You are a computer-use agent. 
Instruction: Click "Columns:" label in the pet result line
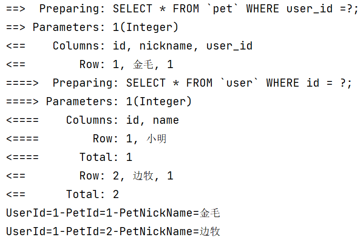(x=79, y=46)
